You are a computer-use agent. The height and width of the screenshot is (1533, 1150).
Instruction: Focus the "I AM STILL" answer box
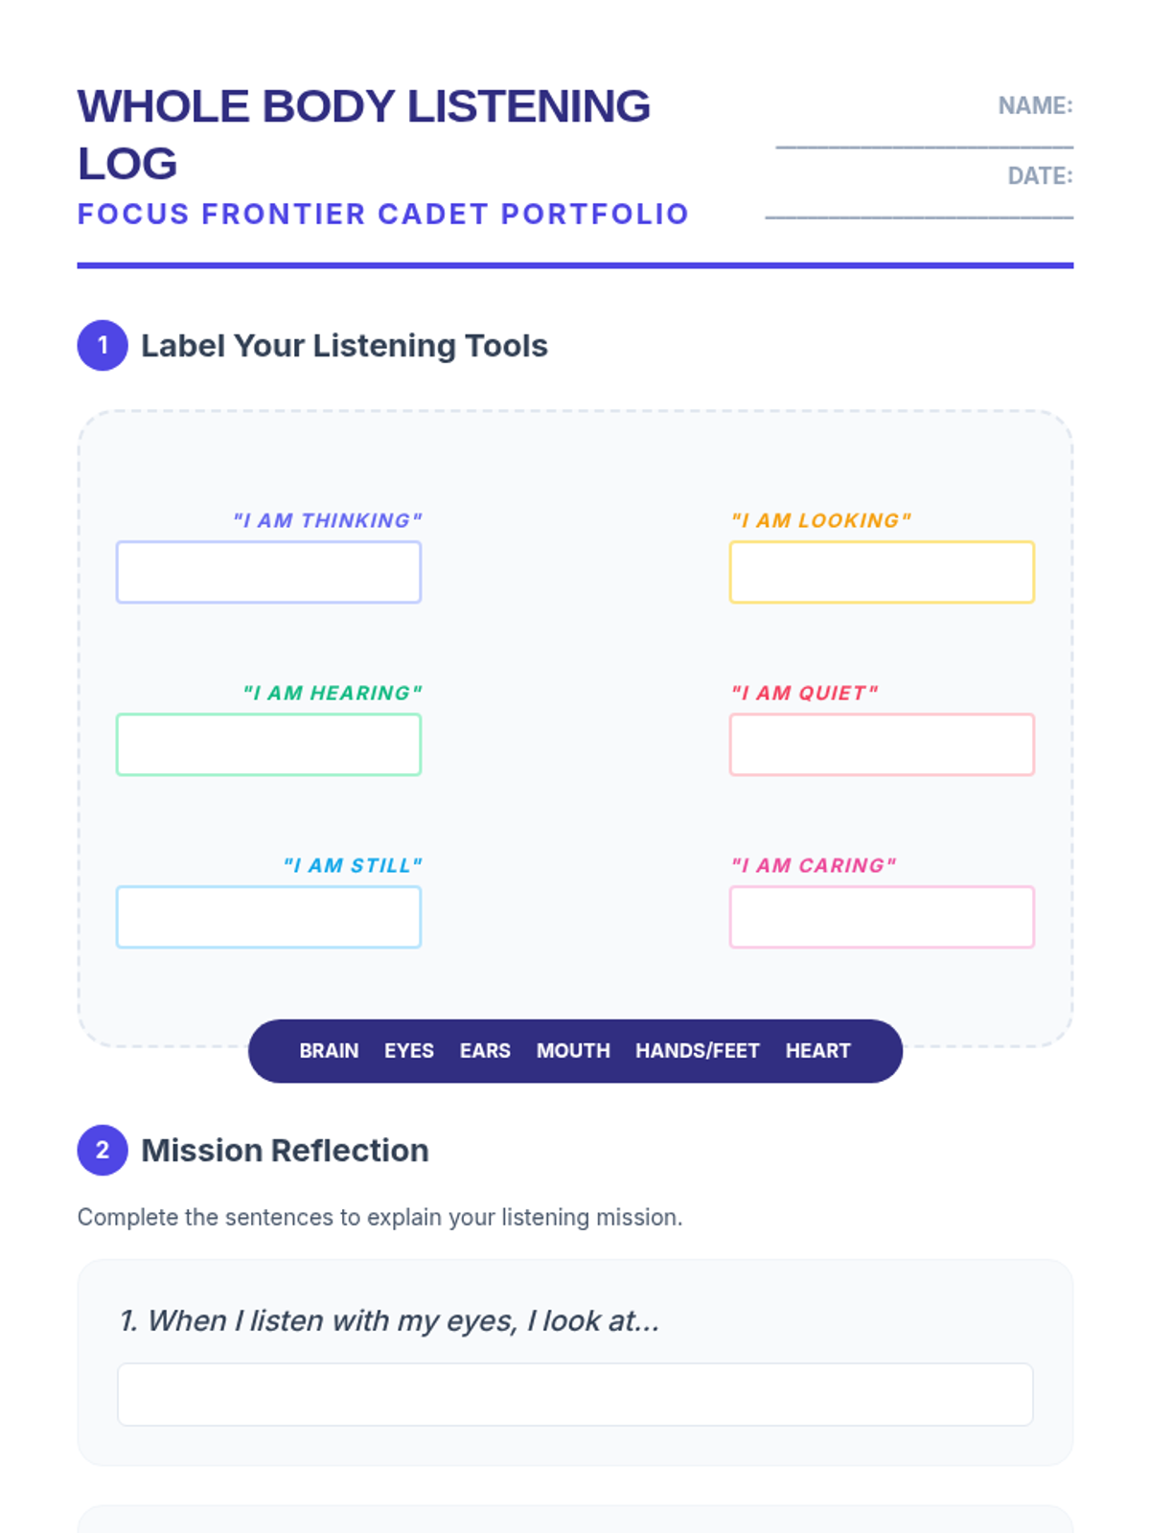pos(268,917)
